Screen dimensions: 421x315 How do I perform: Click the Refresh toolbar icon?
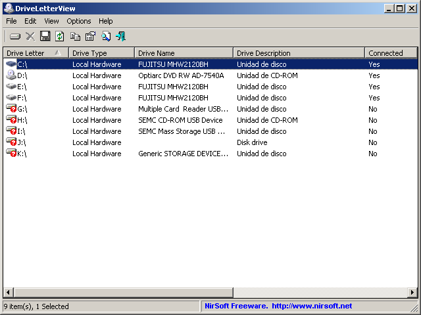(x=60, y=36)
